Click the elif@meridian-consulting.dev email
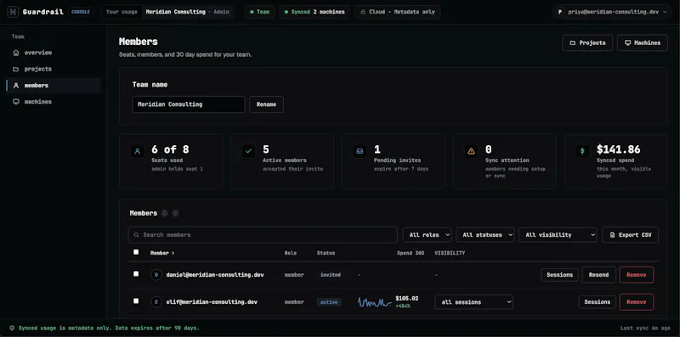 click(212, 302)
